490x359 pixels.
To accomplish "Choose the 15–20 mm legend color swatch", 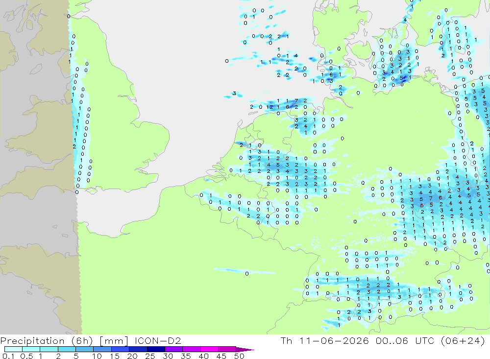I will point(121,349).
